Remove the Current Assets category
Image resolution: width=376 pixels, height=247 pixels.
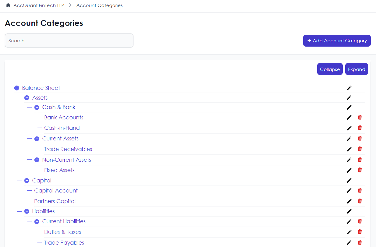point(360,138)
